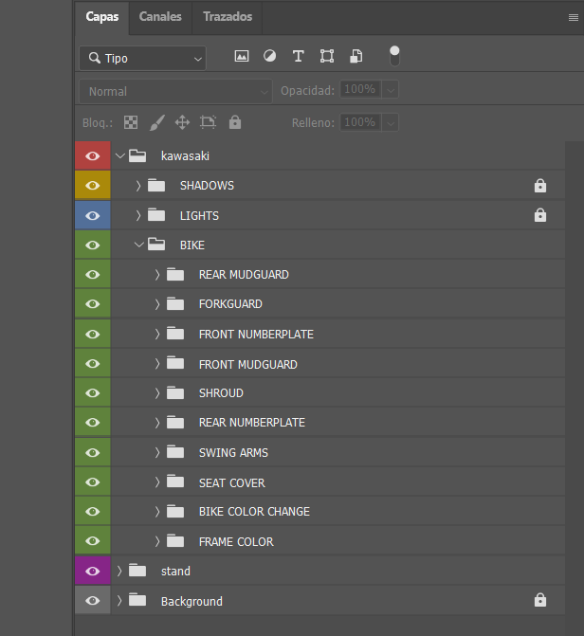This screenshot has height=636, width=584.
Task: Select the FRAME COLOR group layer
Action: pos(236,541)
